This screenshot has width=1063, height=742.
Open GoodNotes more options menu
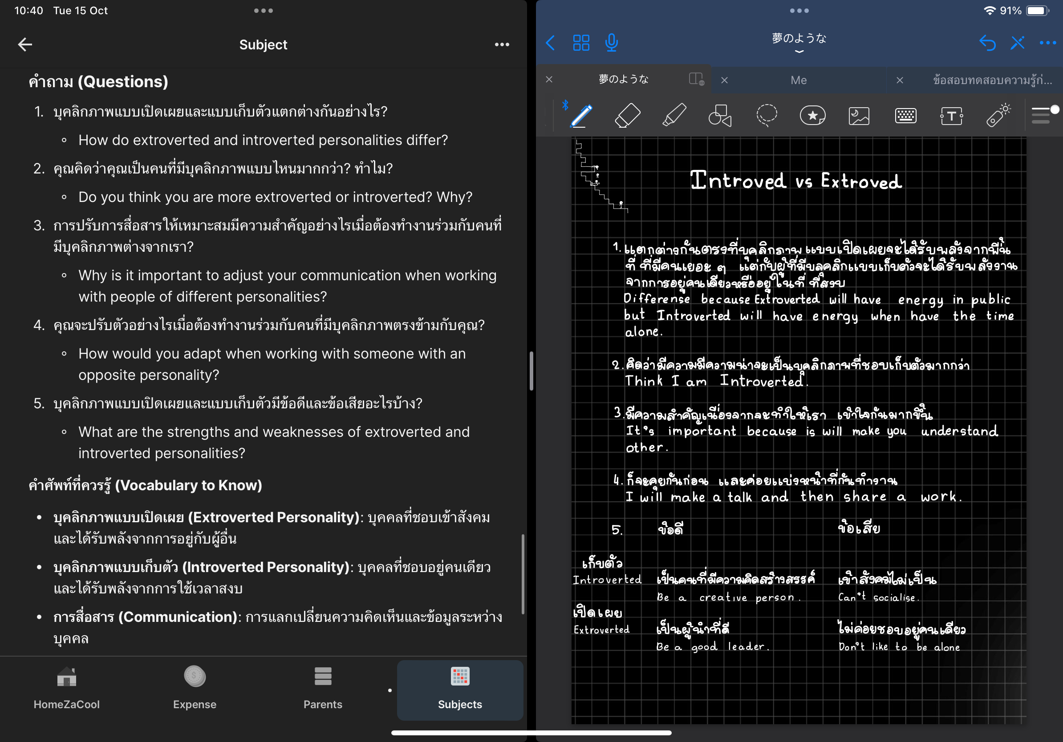pyautogui.click(x=1047, y=43)
